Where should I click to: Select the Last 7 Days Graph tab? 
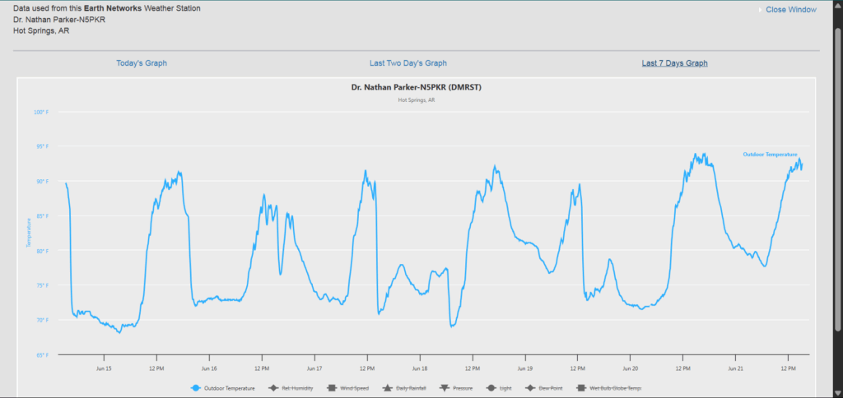coord(674,63)
